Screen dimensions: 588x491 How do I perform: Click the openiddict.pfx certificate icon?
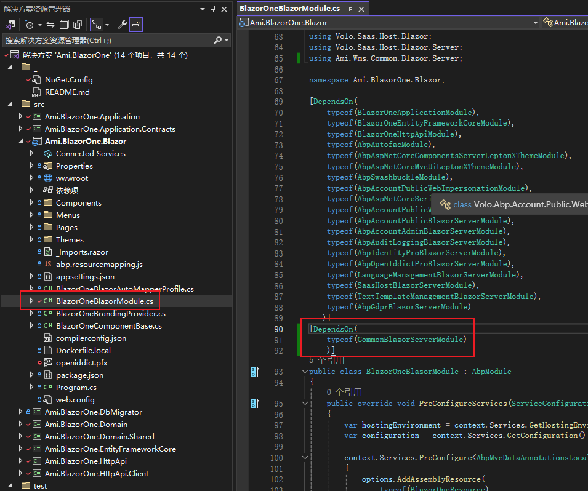tap(48, 363)
